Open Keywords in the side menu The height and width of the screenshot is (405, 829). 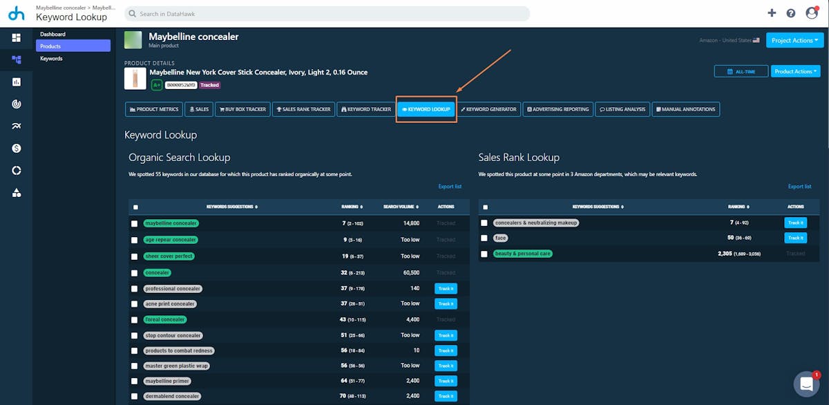(73, 59)
